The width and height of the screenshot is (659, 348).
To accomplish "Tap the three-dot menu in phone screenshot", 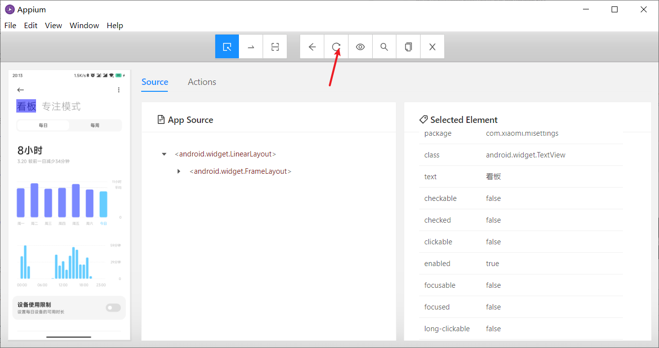I will tap(118, 90).
